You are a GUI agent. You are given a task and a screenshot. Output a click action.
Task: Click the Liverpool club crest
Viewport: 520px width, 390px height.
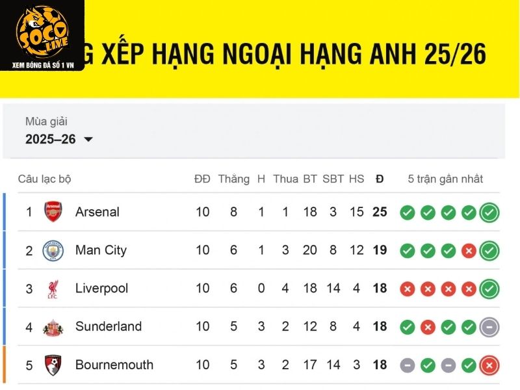[x=53, y=289]
